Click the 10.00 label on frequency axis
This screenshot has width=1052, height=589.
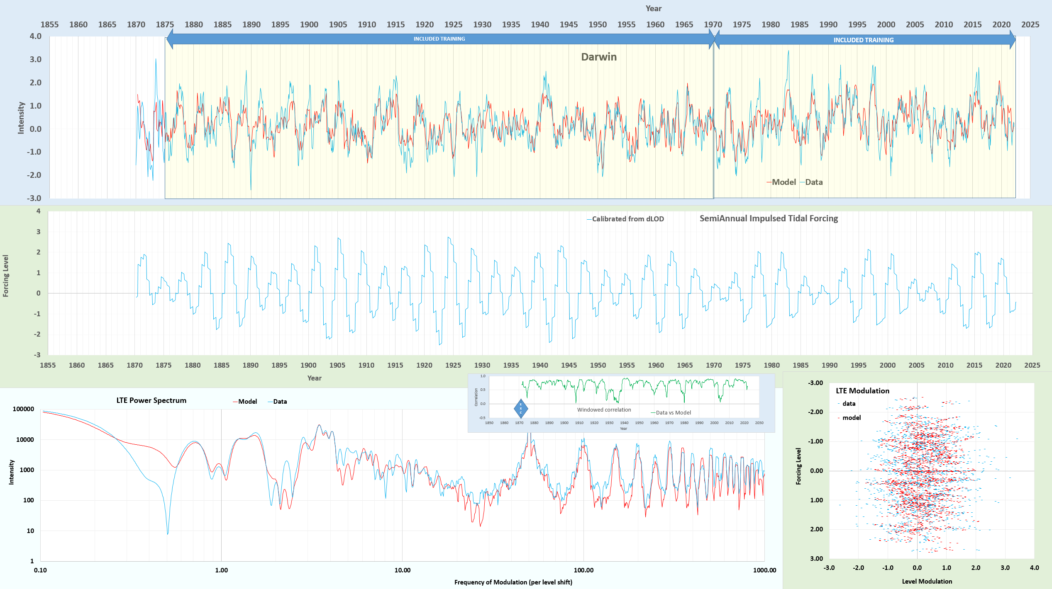(x=402, y=570)
